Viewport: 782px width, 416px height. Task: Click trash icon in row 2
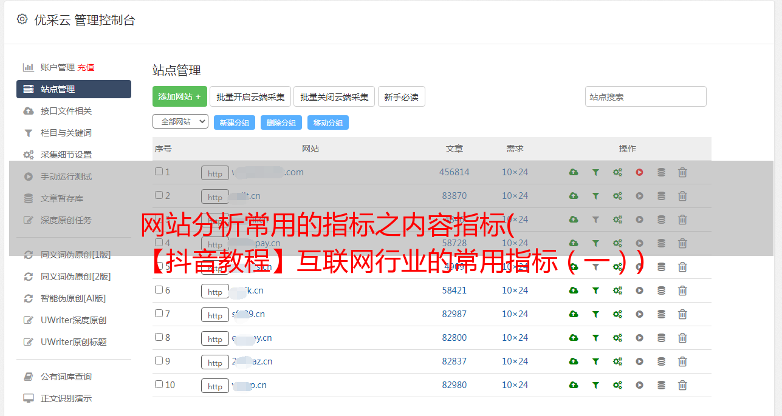pyautogui.click(x=682, y=196)
